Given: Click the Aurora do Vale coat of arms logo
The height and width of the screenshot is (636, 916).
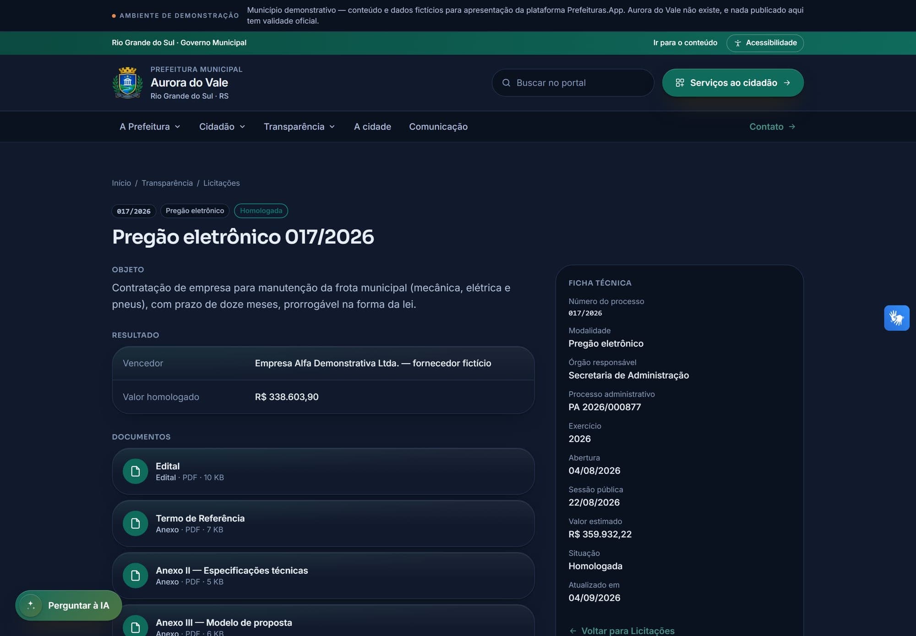Looking at the screenshot, I should tap(127, 82).
